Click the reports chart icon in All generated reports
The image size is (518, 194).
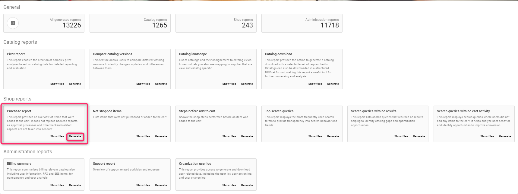pyautogui.click(x=13, y=23)
